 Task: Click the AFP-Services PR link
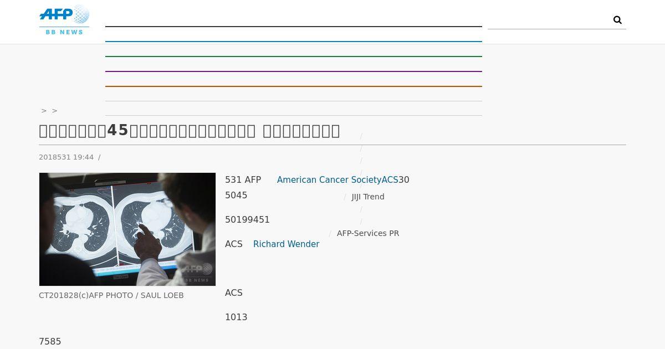(x=368, y=233)
